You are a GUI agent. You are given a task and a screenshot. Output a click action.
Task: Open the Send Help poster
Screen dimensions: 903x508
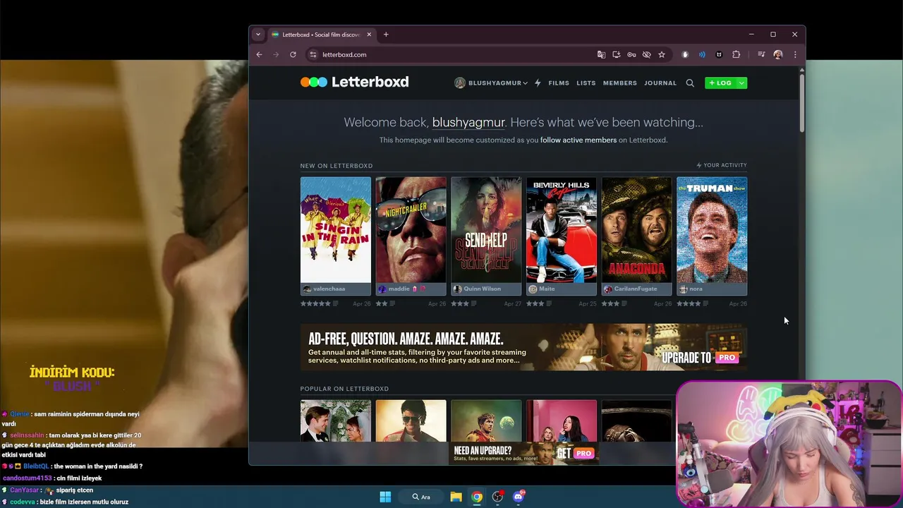(486, 230)
